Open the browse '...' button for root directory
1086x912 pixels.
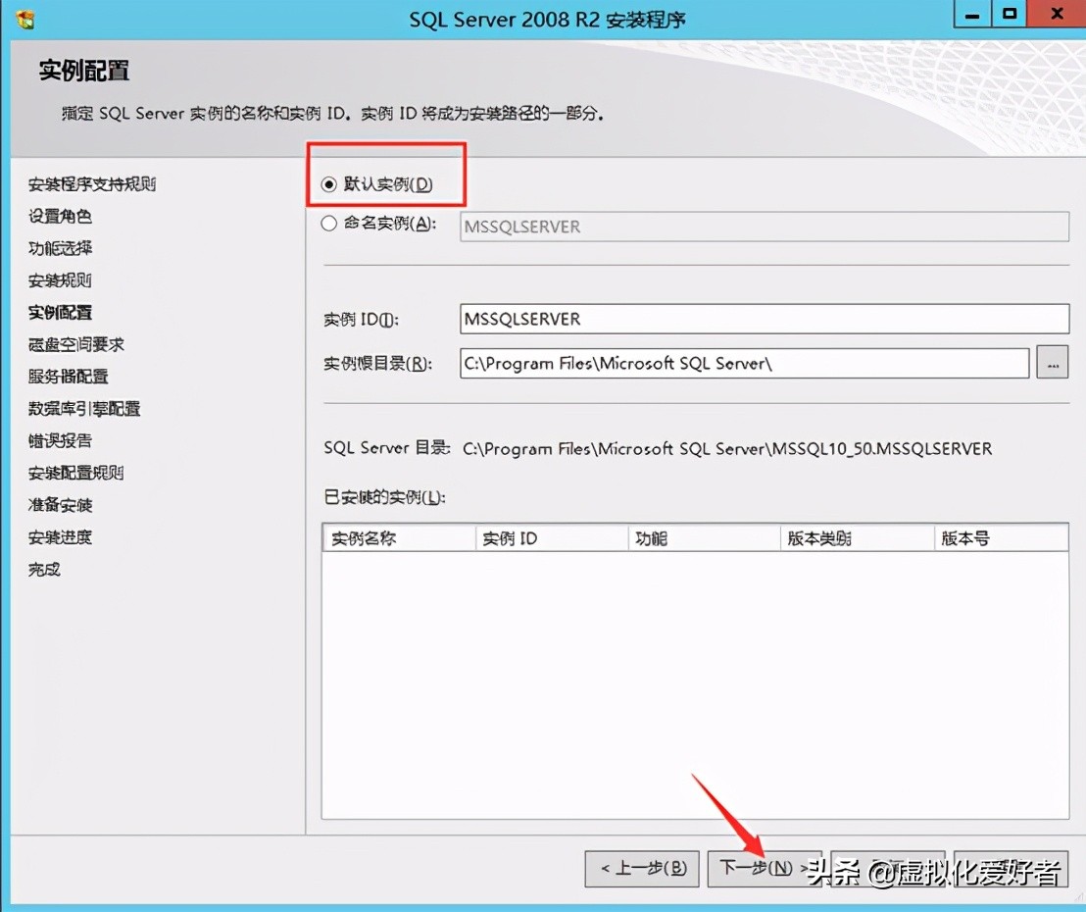pyautogui.click(x=1052, y=363)
